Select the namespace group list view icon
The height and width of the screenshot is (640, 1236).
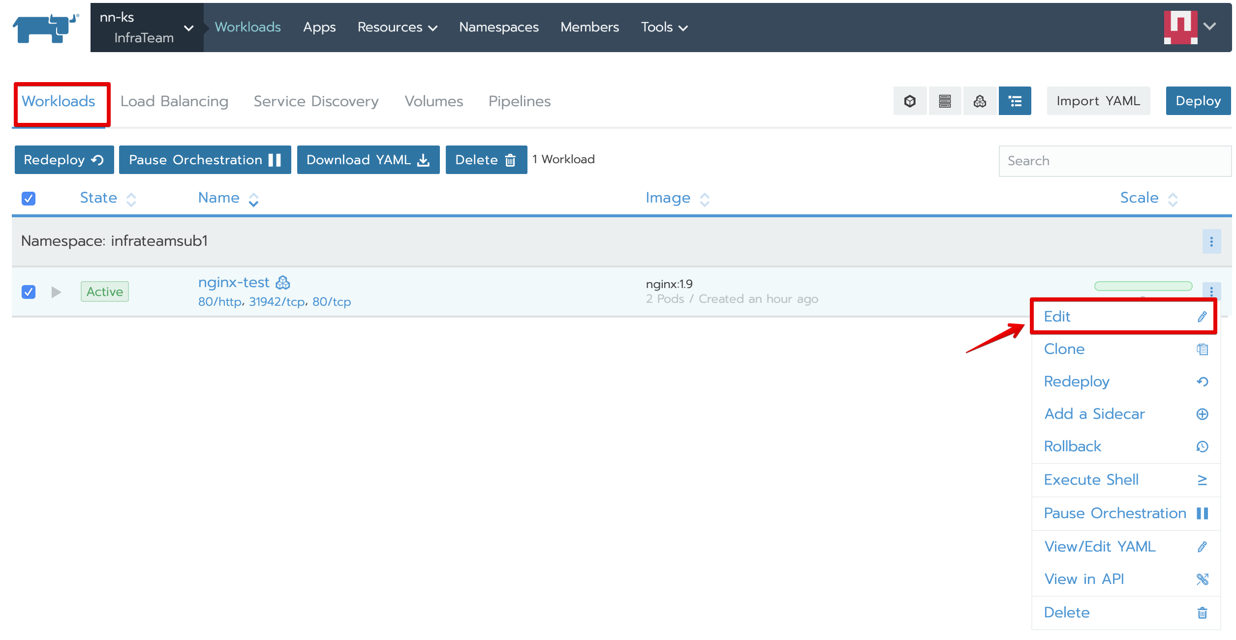[1015, 101]
